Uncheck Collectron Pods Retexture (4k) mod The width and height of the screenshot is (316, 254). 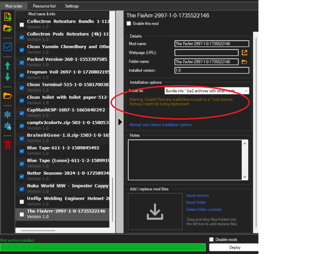22,37
